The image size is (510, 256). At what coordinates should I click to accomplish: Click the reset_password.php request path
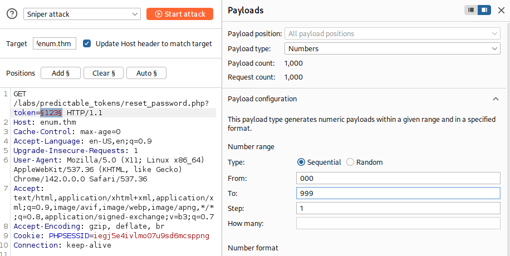(111, 103)
